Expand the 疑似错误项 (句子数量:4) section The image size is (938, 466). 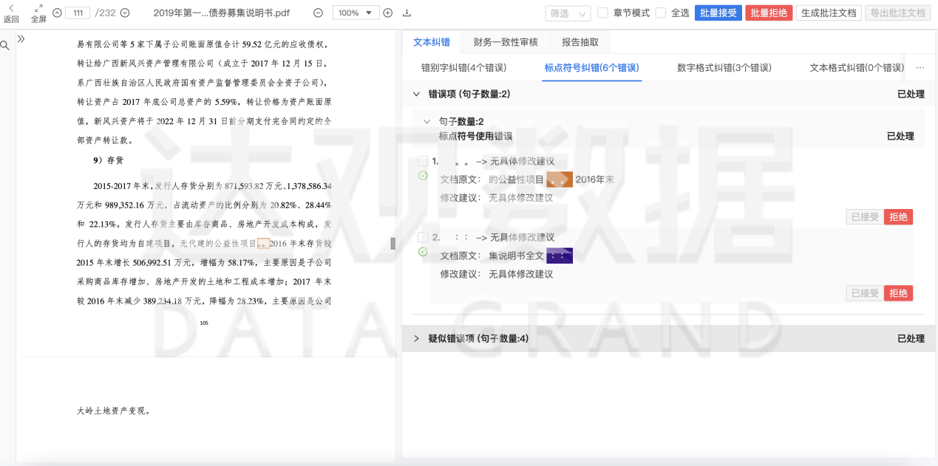point(416,338)
